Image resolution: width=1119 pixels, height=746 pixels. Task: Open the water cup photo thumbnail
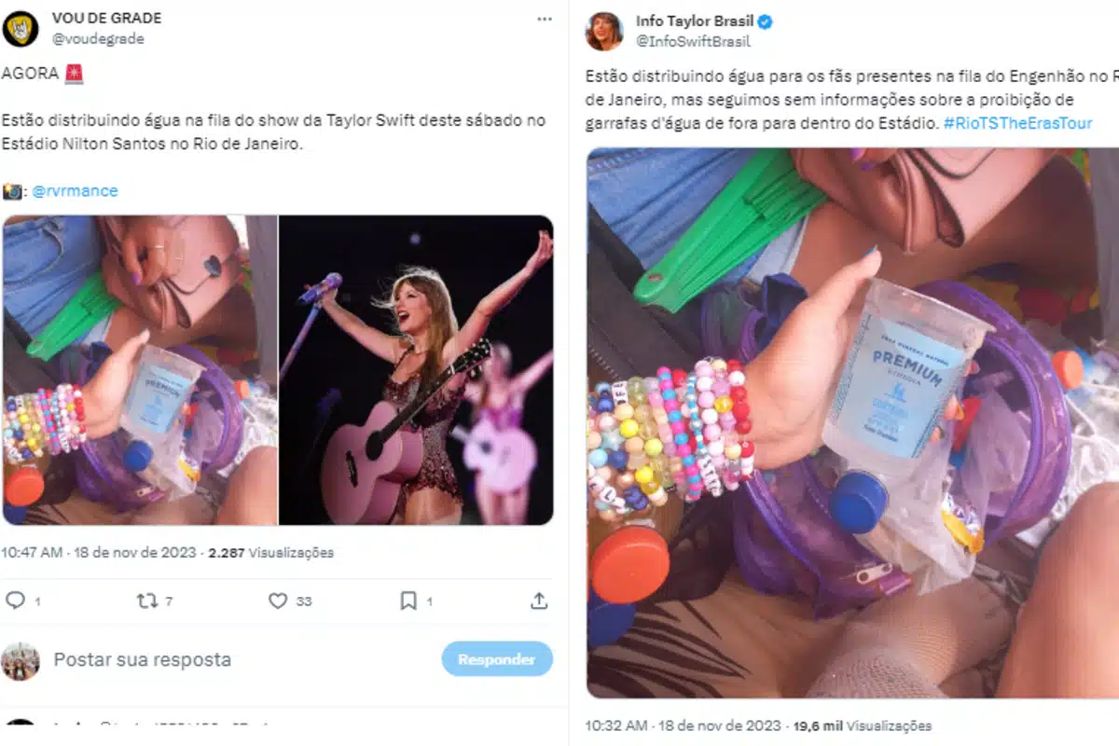140,369
